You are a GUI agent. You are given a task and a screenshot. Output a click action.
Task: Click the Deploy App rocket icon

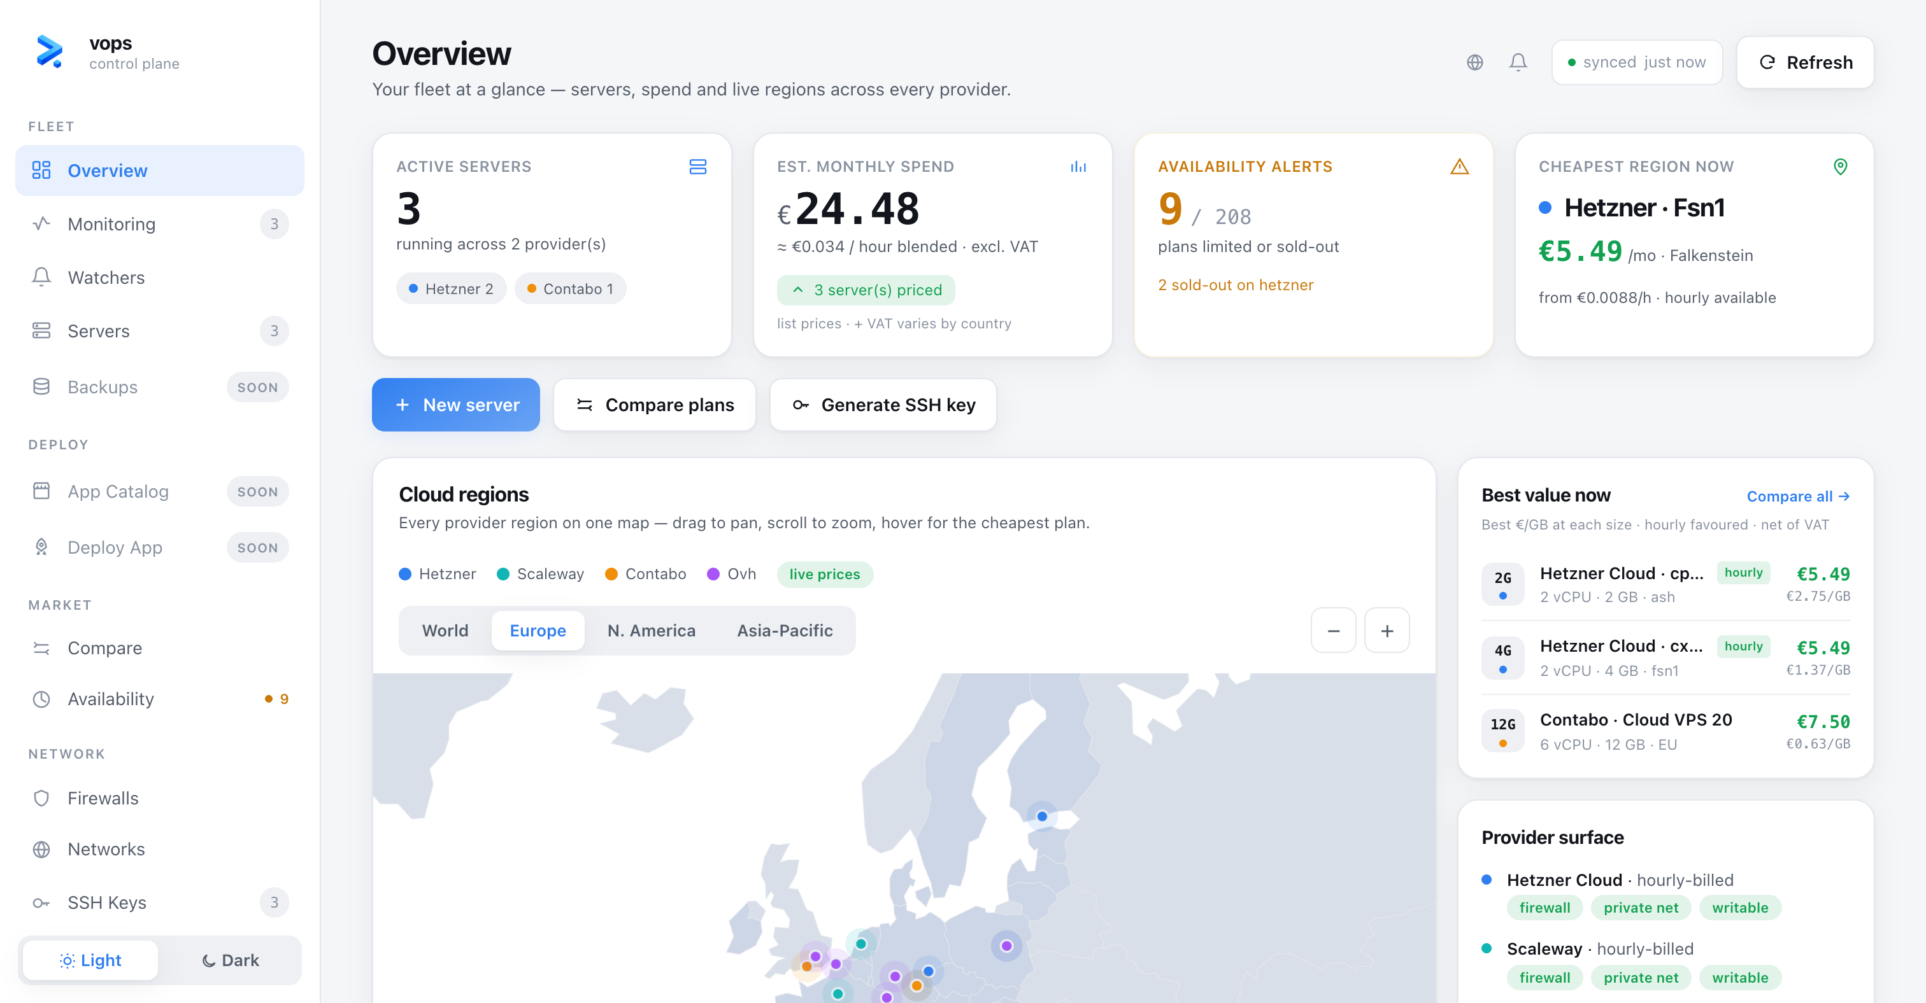coord(41,547)
